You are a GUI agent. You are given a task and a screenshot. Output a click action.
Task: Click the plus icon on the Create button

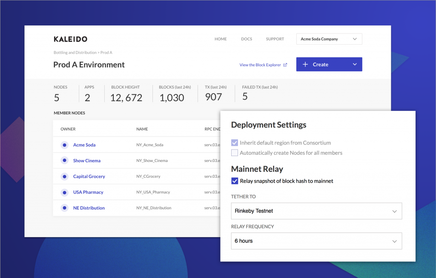click(x=305, y=64)
